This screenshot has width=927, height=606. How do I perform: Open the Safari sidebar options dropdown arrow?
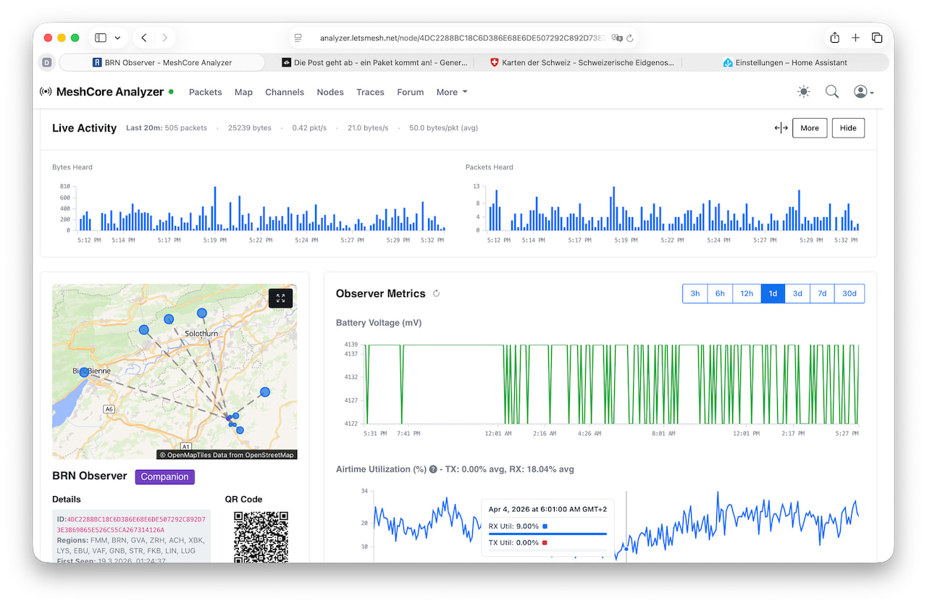pos(117,38)
